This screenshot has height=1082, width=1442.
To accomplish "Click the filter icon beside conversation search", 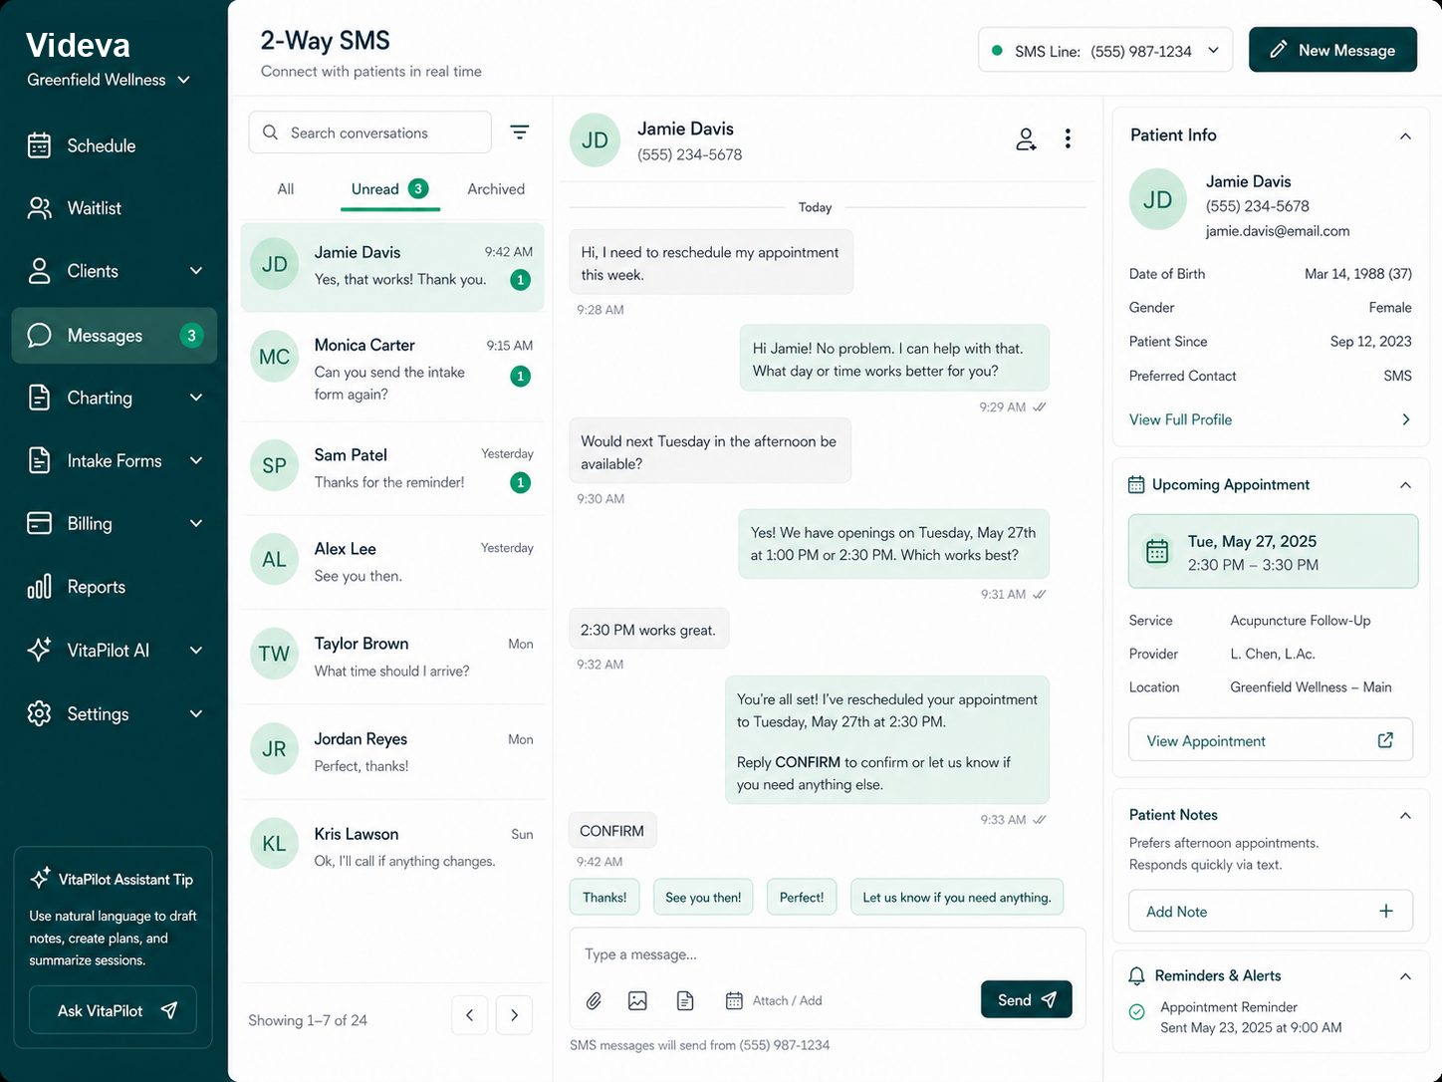I will coord(519,132).
